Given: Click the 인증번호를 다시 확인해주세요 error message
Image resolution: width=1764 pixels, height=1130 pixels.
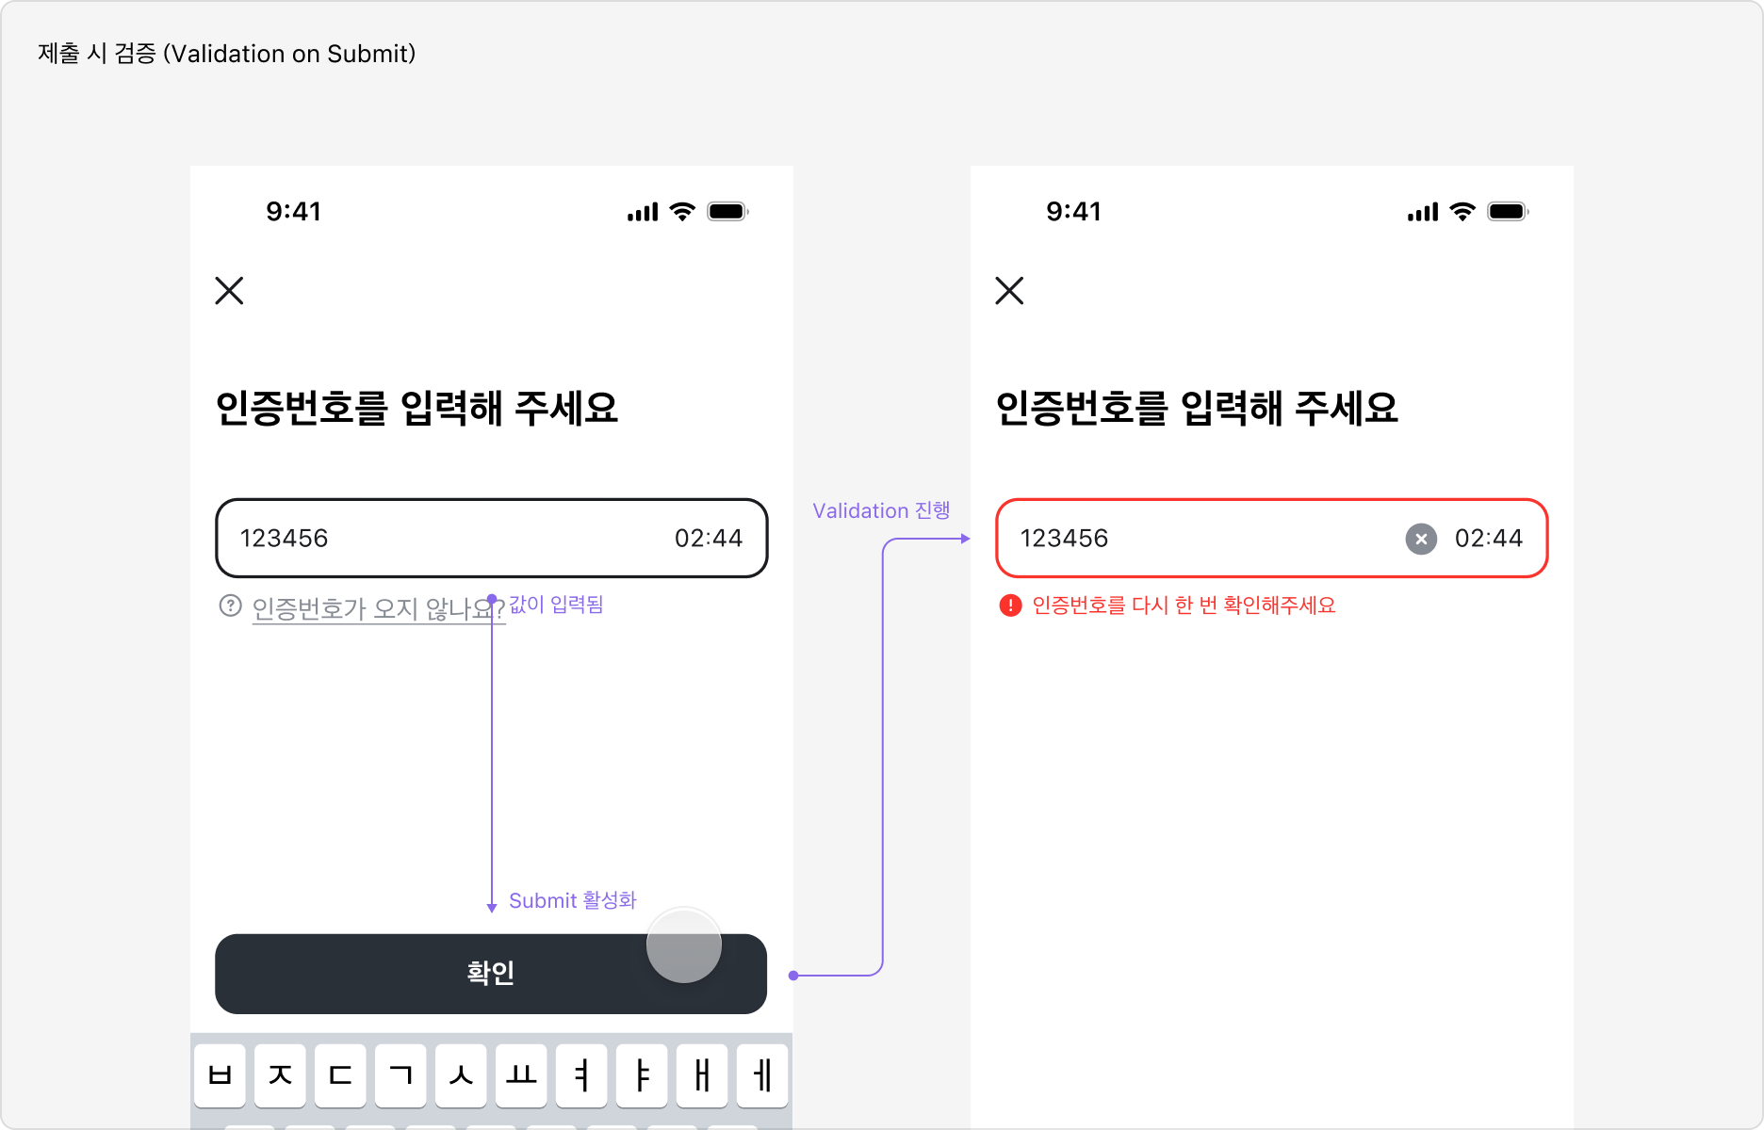Looking at the screenshot, I should tap(1183, 605).
